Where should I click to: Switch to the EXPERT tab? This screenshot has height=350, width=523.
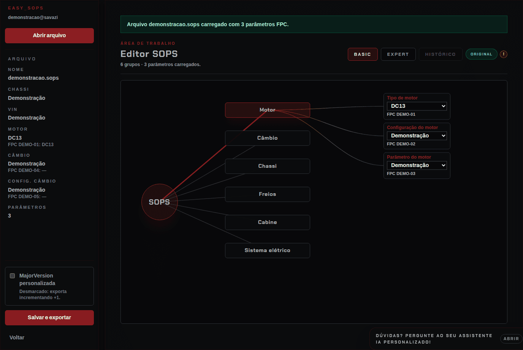(x=398, y=54)
